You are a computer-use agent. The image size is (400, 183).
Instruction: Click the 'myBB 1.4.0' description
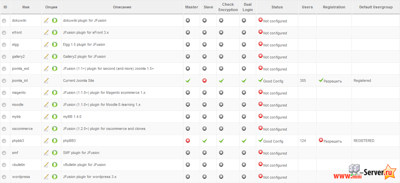point(72,117)
